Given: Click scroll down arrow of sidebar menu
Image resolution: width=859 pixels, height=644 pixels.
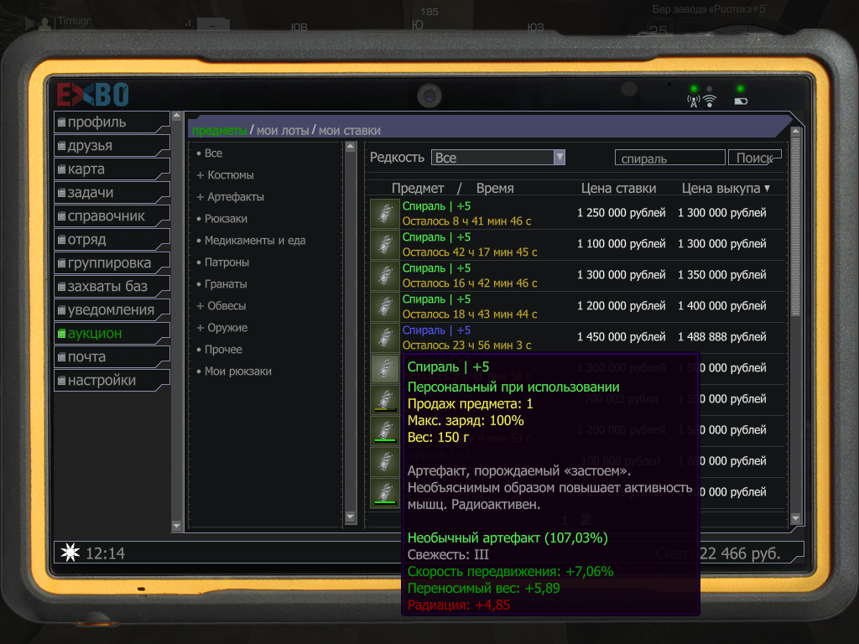Looking at the screenshot, I should click(x=176, y=527).
